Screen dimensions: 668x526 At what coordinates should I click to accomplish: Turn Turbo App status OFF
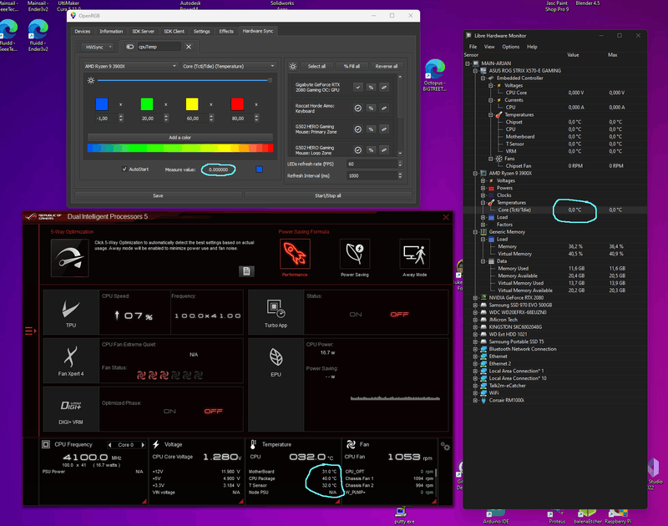[x=399, y=314]
